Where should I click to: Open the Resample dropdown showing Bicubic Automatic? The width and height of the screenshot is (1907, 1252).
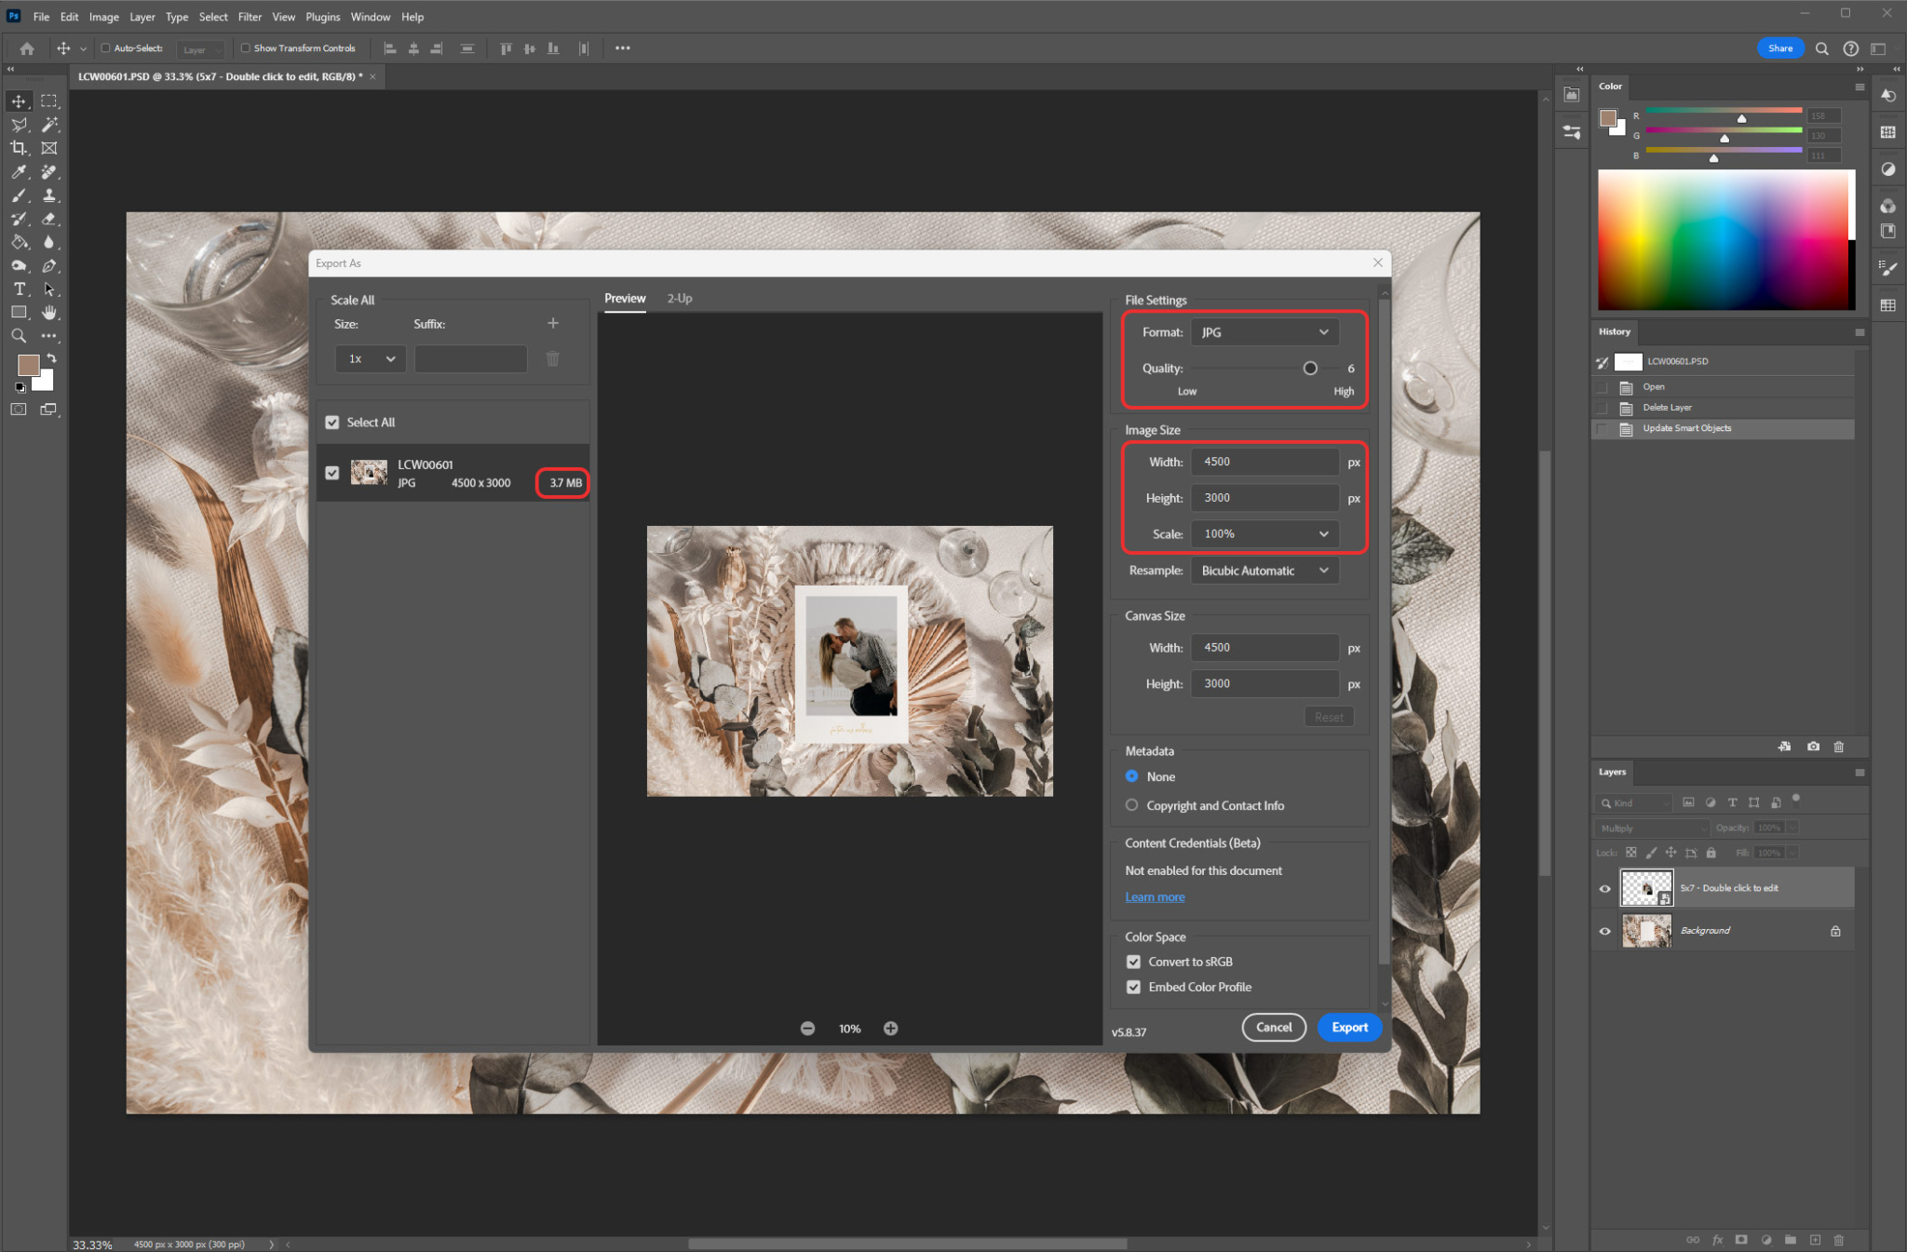pos(1263,570)
